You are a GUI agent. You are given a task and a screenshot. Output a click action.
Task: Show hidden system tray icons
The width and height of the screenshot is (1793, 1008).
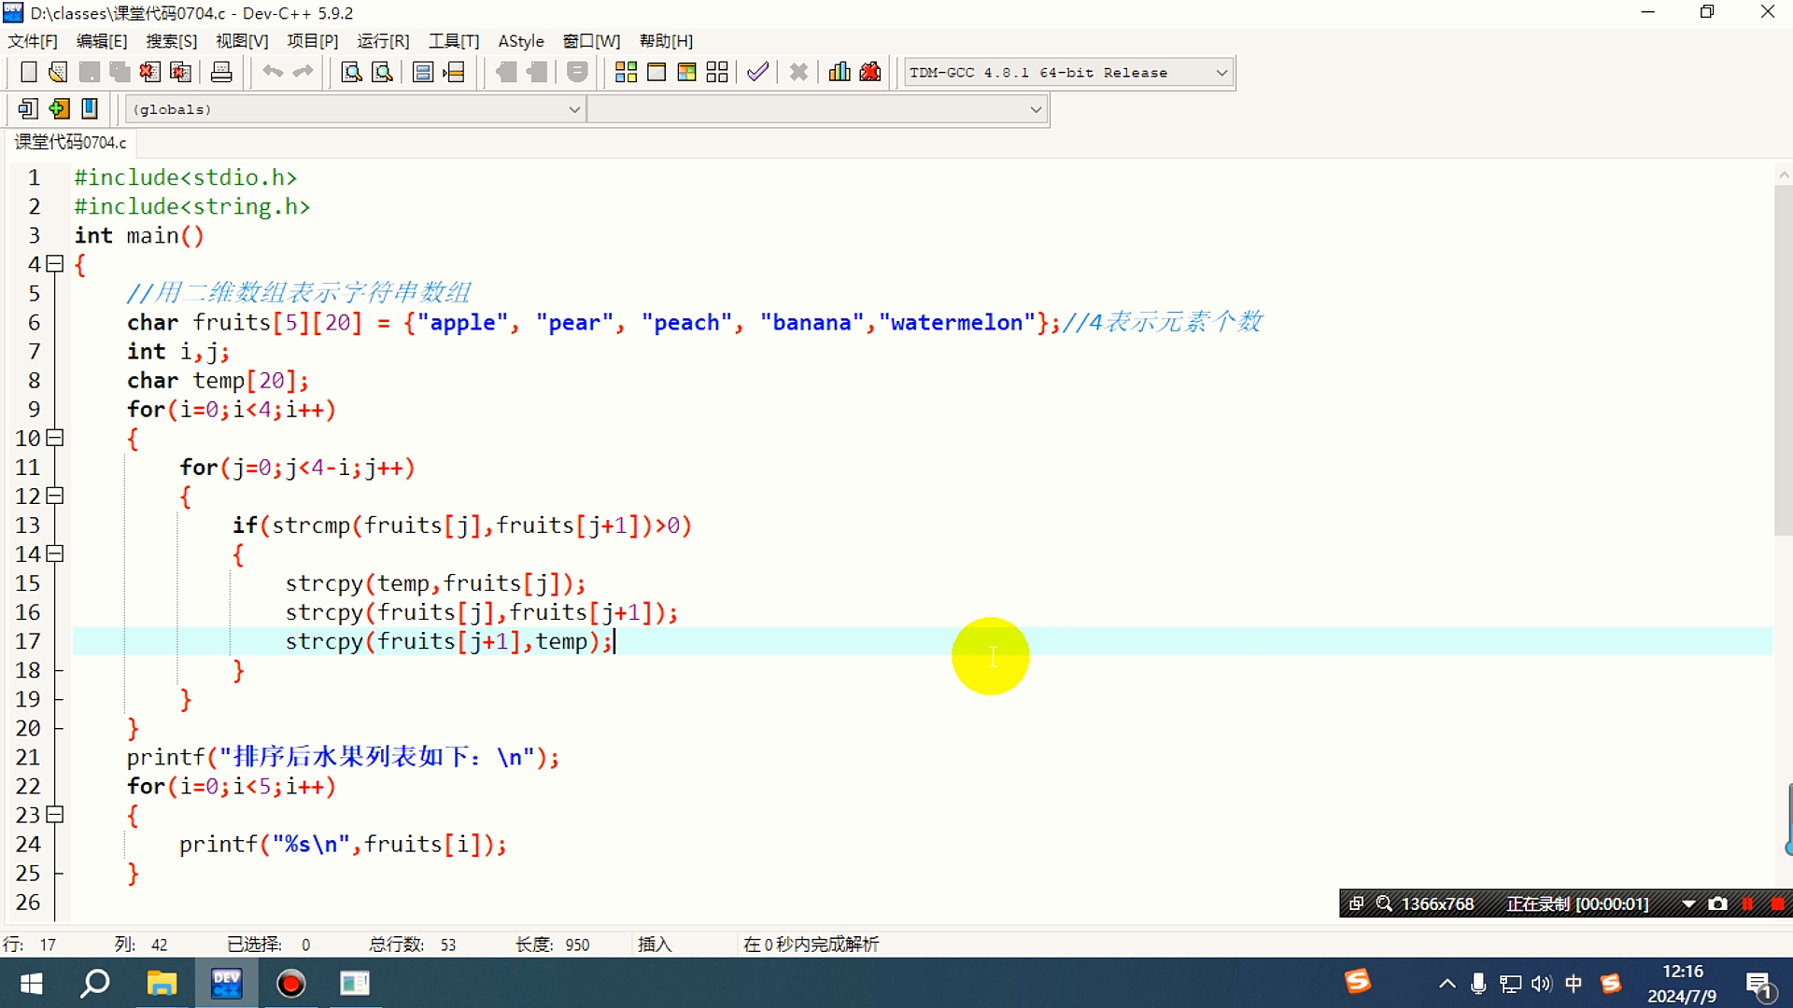[1447, 983]
